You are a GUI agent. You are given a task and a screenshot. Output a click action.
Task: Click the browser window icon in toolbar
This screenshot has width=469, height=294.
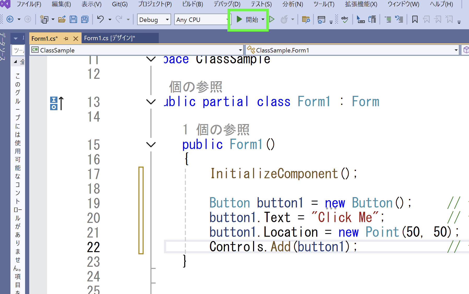(321, 19)
